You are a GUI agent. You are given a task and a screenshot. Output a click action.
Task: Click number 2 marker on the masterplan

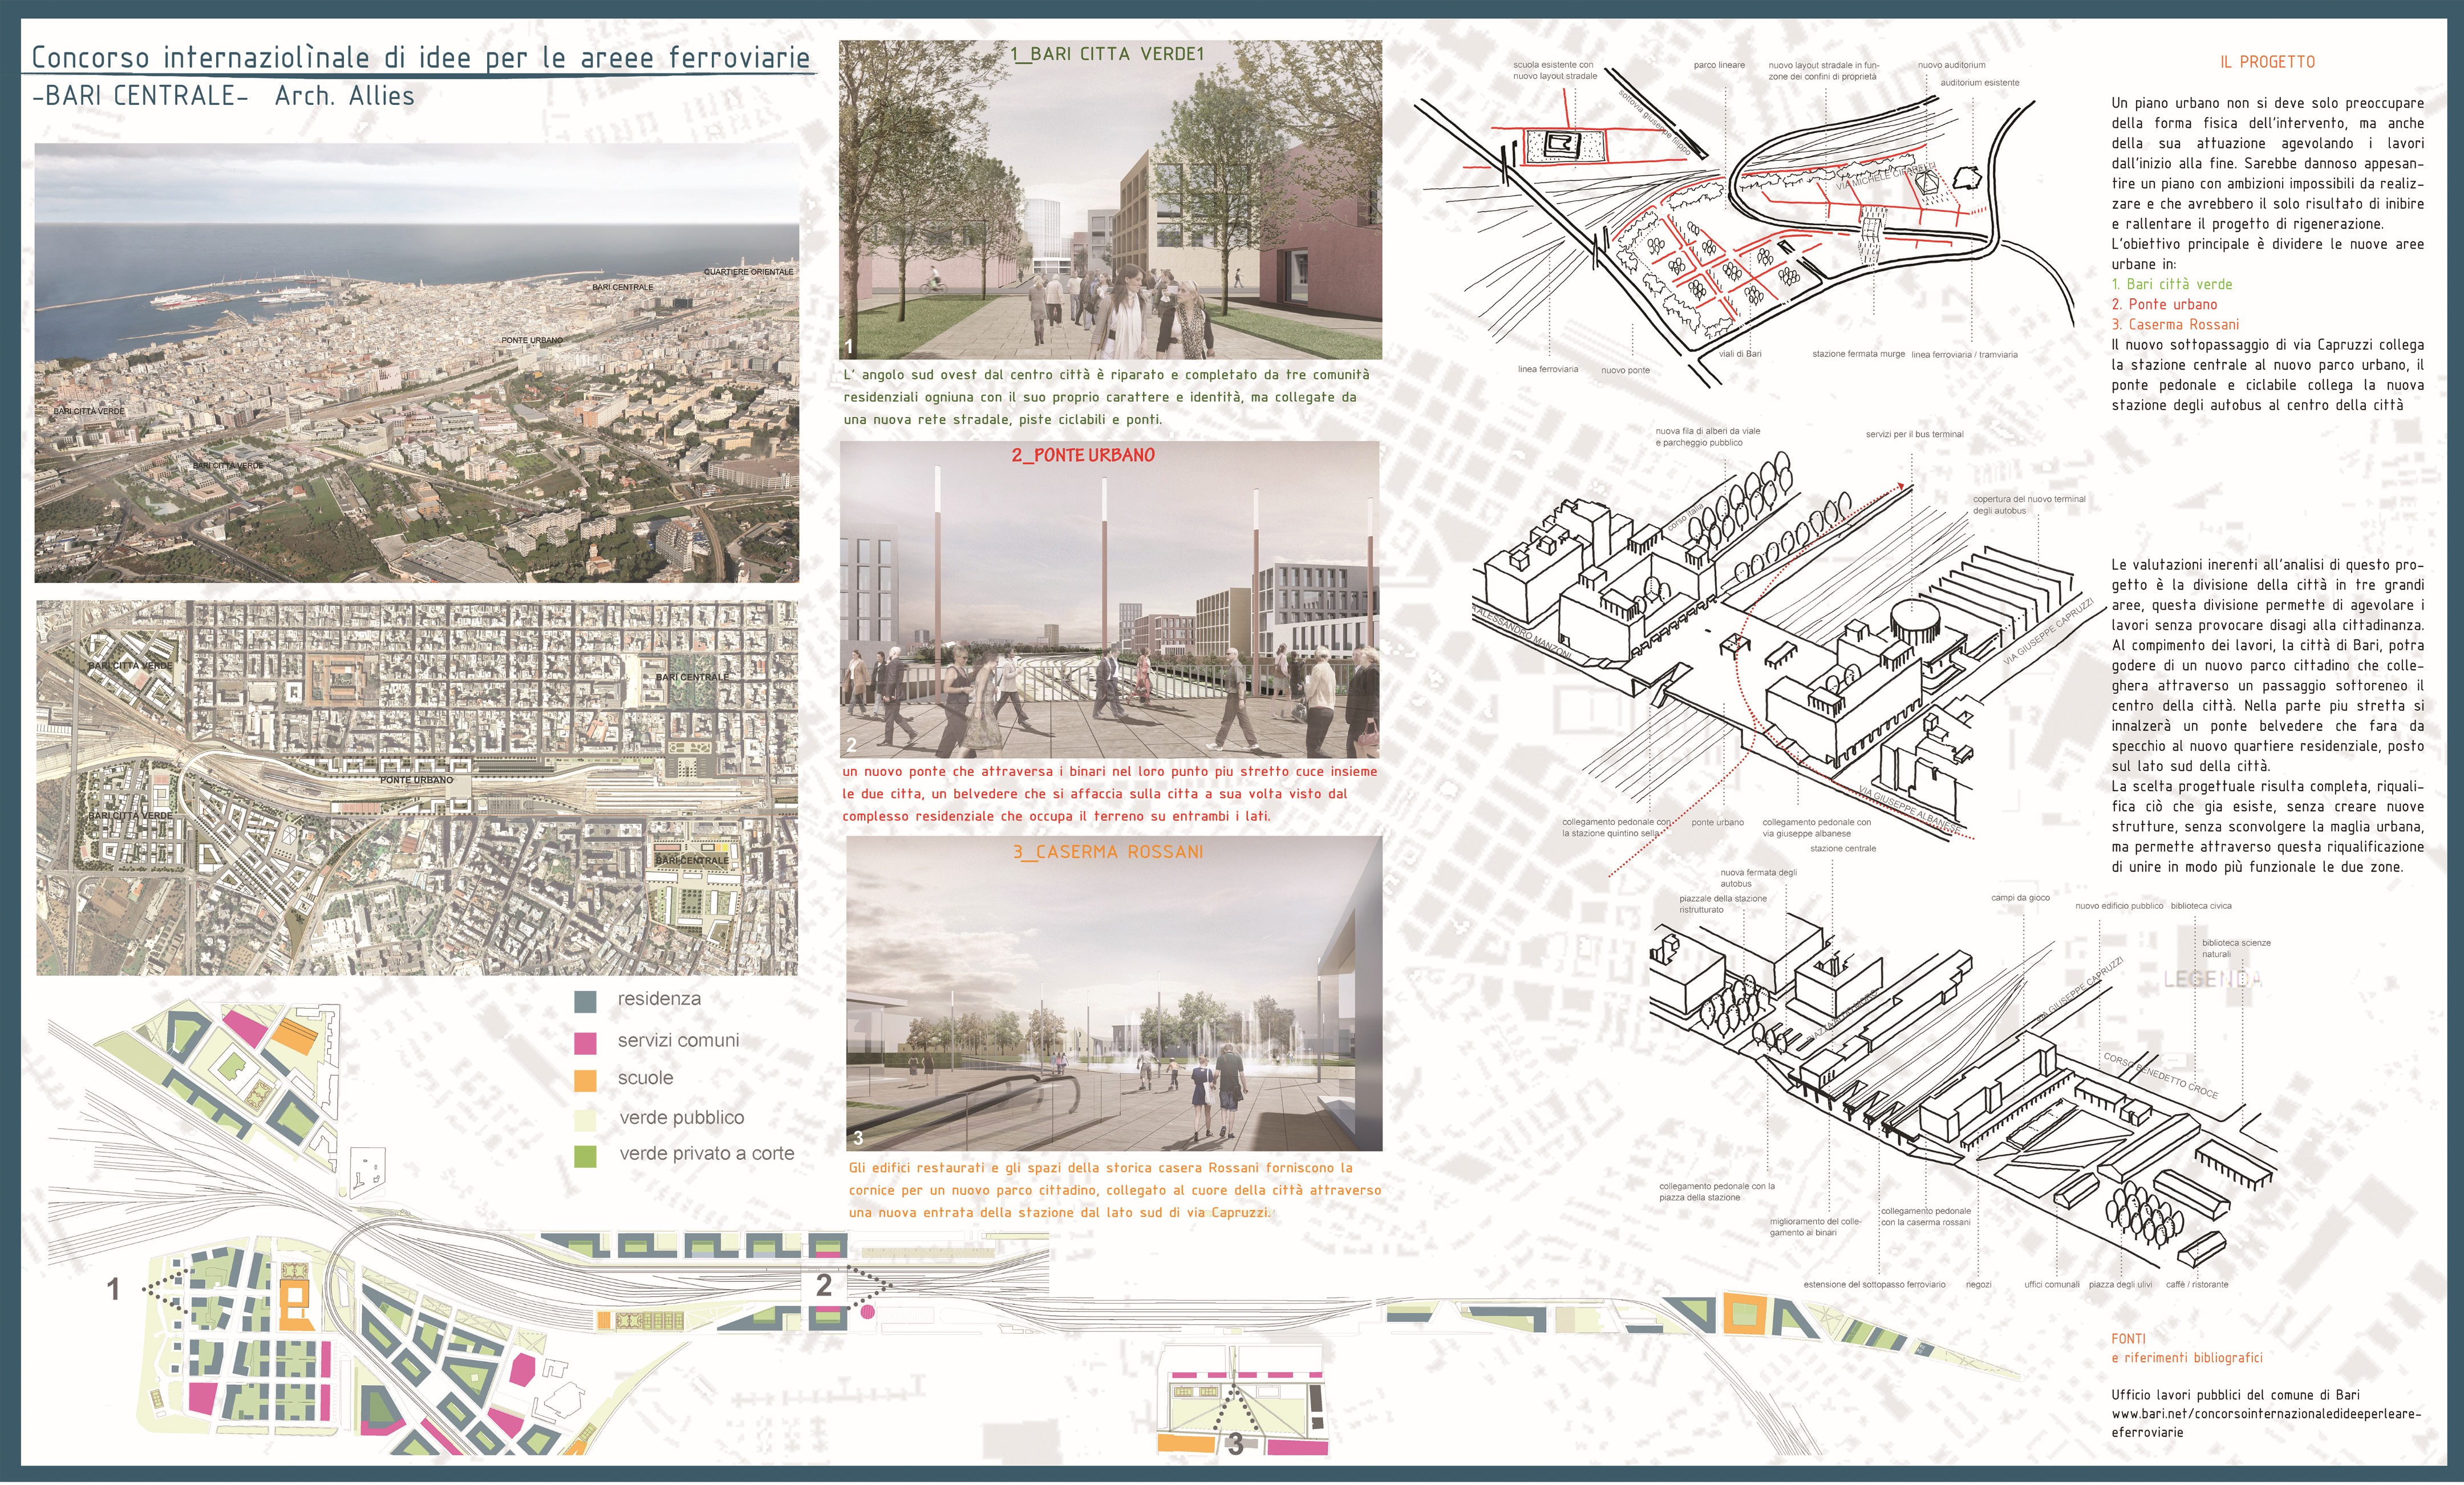824,1285
